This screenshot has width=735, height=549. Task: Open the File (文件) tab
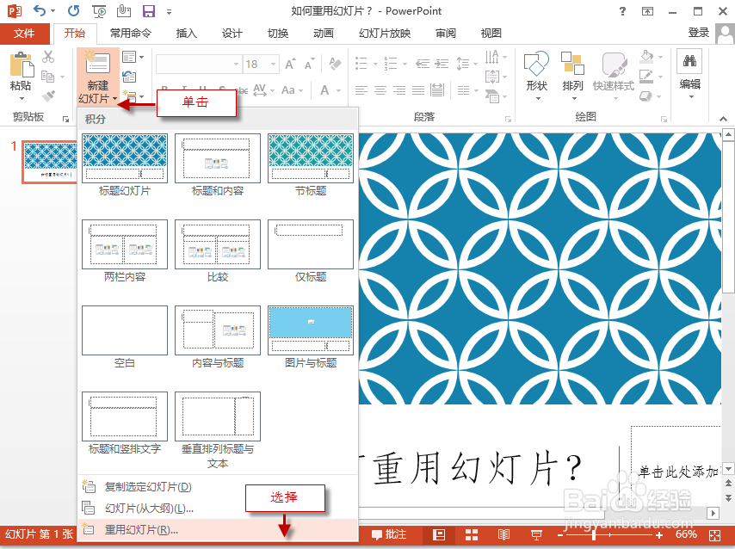click(x=24, y=34)
